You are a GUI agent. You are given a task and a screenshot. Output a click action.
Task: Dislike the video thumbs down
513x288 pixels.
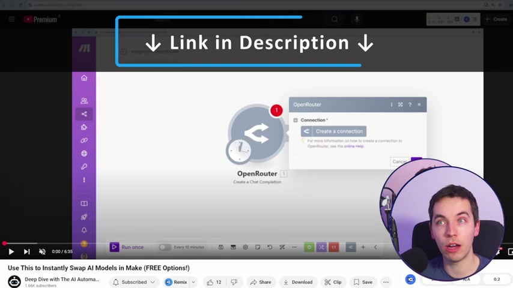[x=234, y=282]
